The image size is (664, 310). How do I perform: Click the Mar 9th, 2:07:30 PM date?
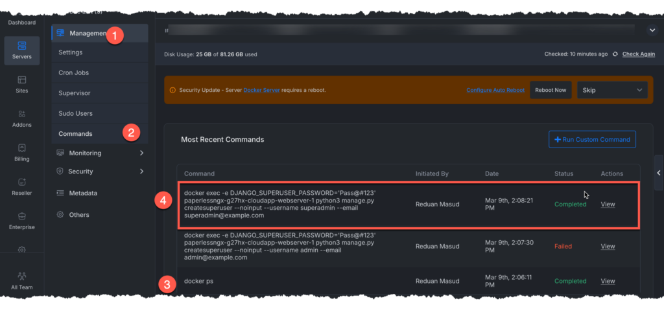[510, 246]
